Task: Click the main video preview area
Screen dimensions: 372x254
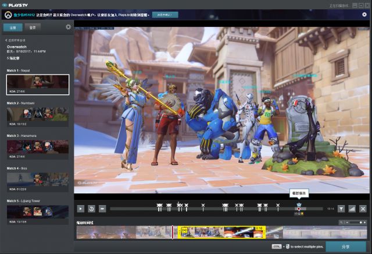Action: click(221, 110)
